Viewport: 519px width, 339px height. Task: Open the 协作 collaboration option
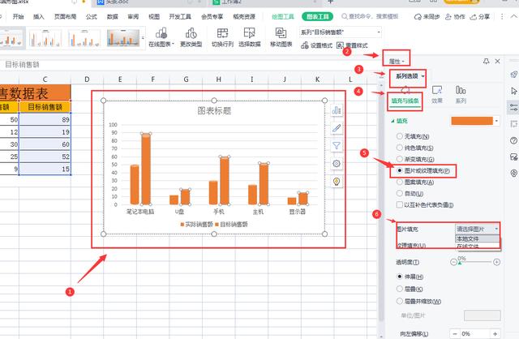click(x=455, y=16)
